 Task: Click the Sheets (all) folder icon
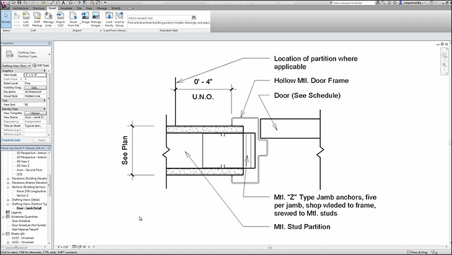coord(8,234)
